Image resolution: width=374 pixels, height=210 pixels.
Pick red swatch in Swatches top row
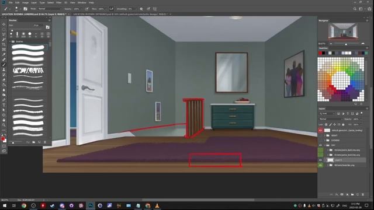coord(320,53)
